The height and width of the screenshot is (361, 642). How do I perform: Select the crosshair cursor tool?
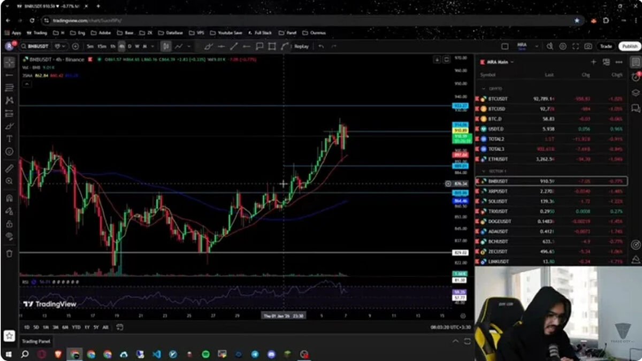click(x=9, y=62)
